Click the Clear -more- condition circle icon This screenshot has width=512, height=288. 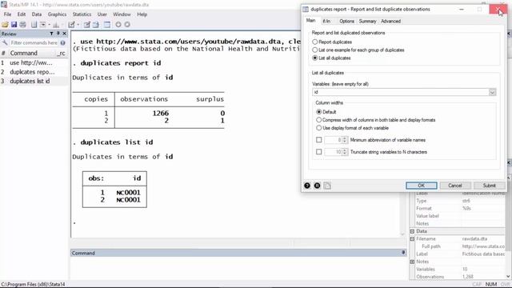coord(118,25)
